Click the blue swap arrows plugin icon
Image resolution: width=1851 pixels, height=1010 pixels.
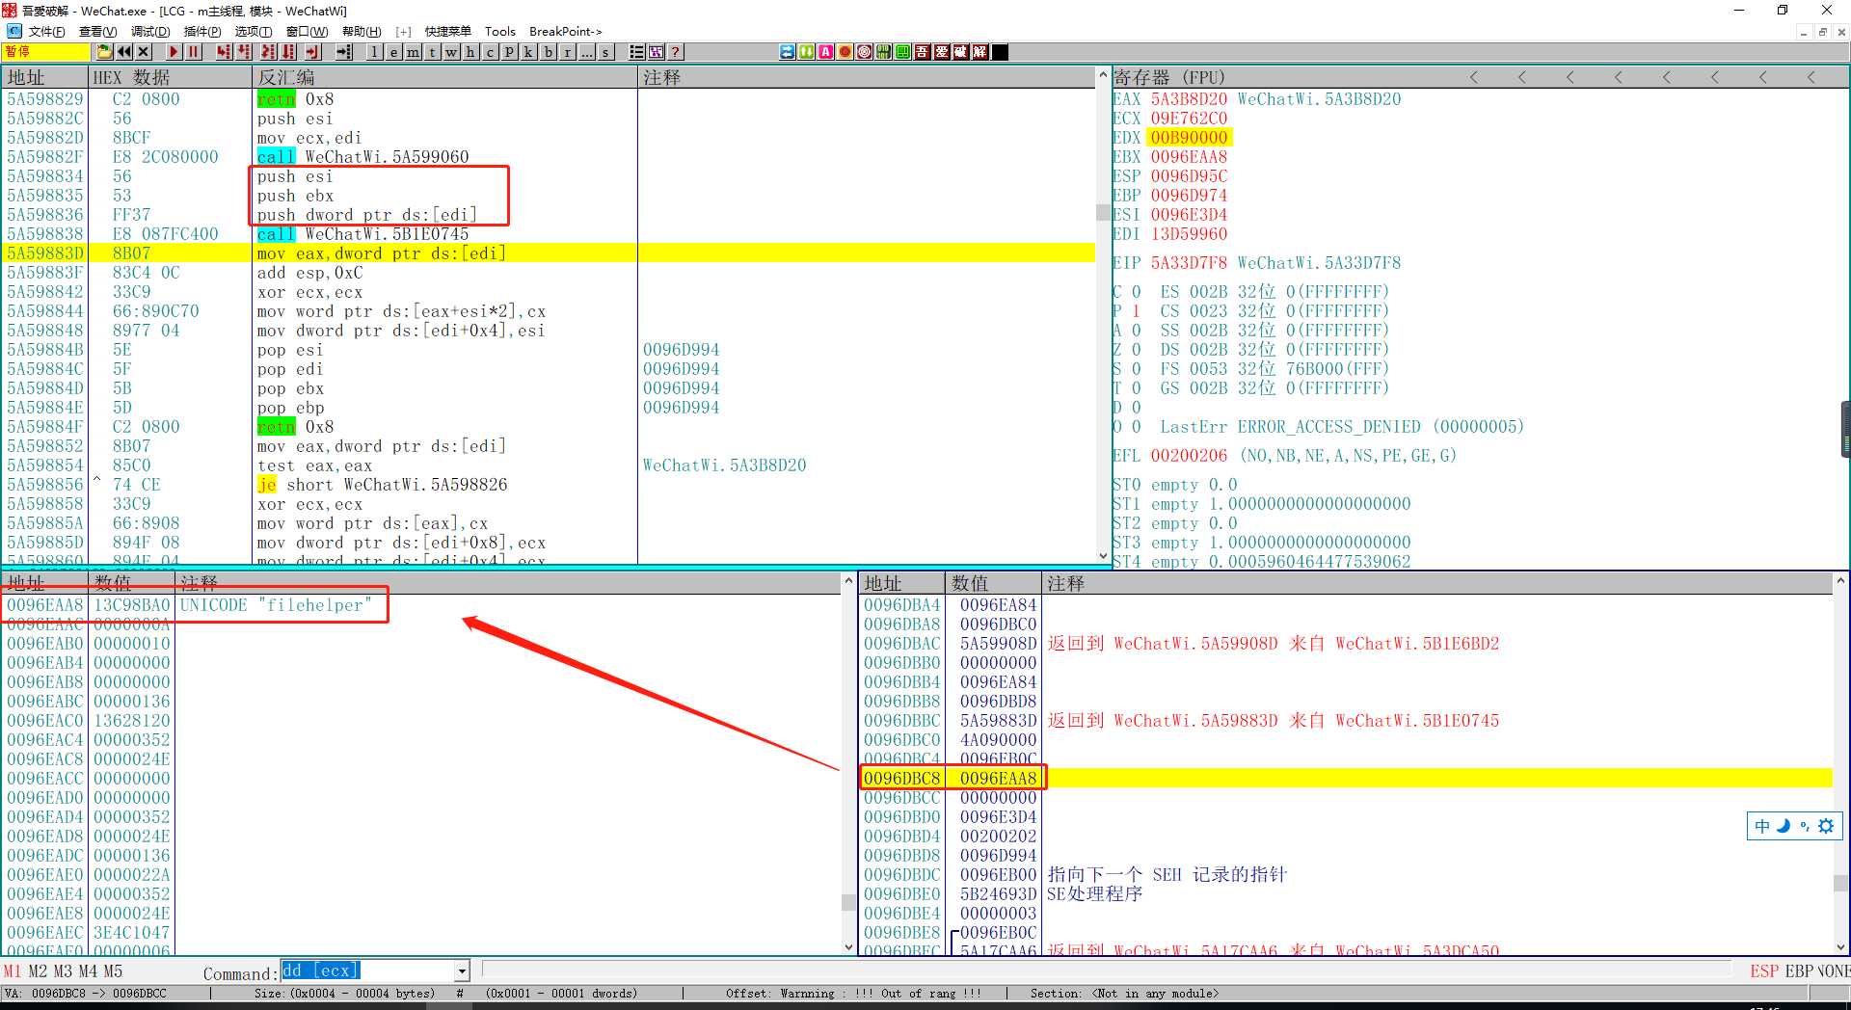click(788, 52)
